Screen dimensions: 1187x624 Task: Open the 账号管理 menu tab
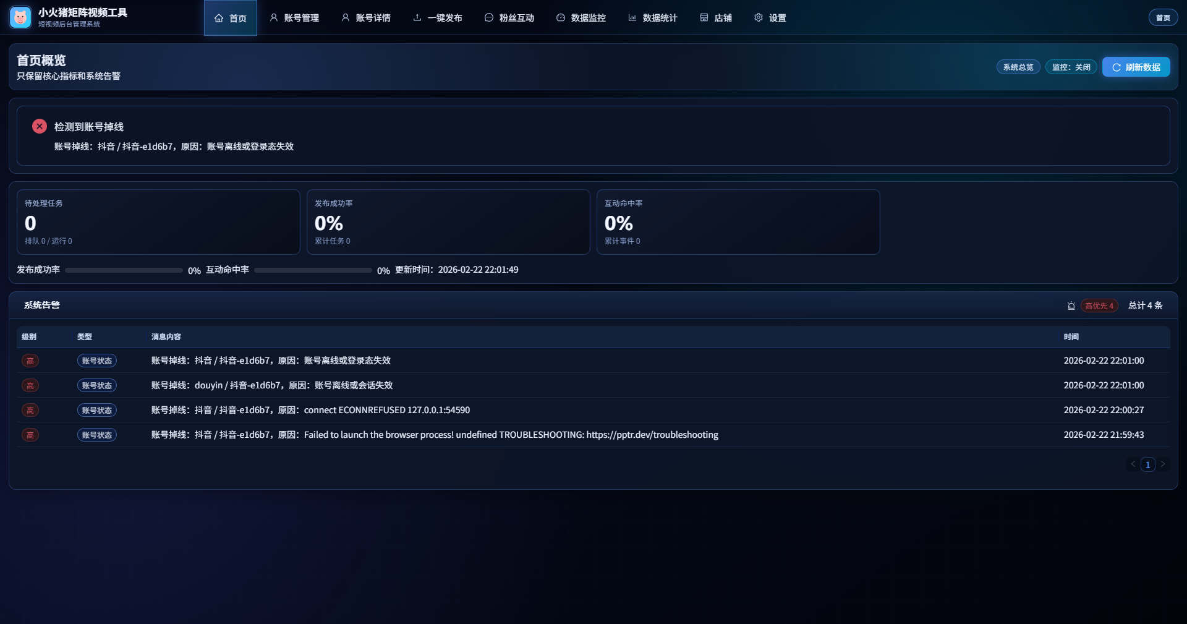(x=294, y=18)
